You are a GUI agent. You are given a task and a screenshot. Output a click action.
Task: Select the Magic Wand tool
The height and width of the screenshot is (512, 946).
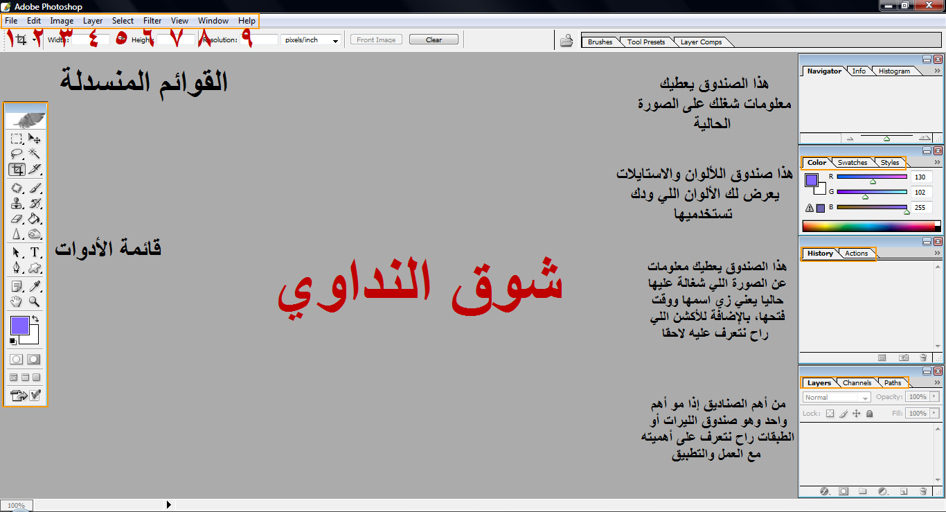click(34, 154)
